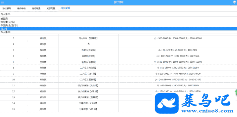
Task: Open the 百人牛牛 dropdown select box
Action: (x=118, y=14)
